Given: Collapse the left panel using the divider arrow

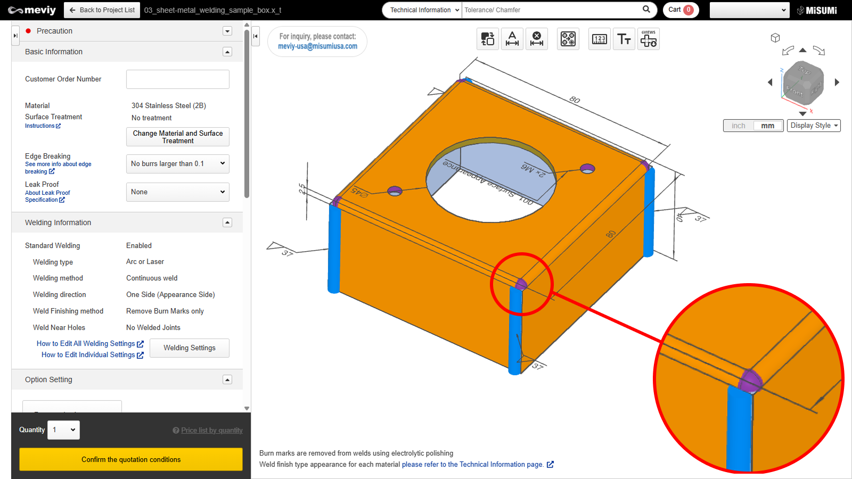Looking at the screenshot, I should [x=256, y=36].
